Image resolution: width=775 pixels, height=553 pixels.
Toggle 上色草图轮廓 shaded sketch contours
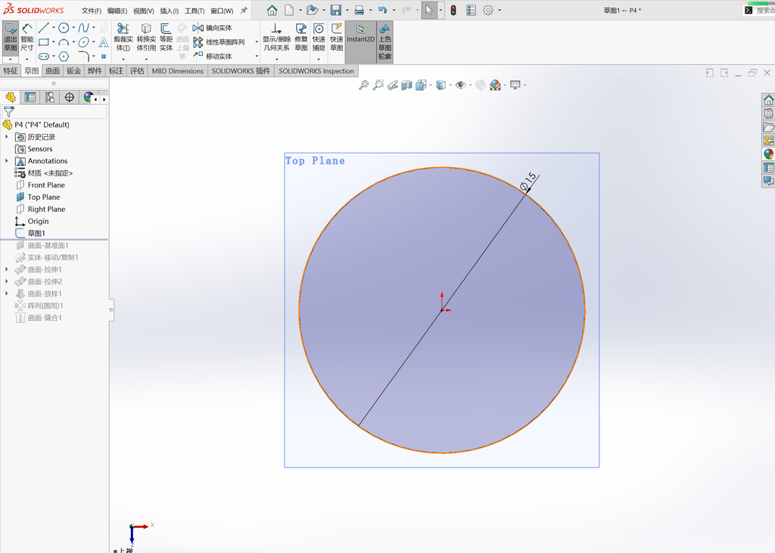click(384, 42)
